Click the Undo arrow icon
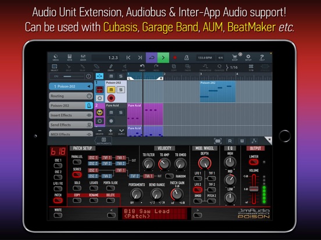 click(142, 68)
